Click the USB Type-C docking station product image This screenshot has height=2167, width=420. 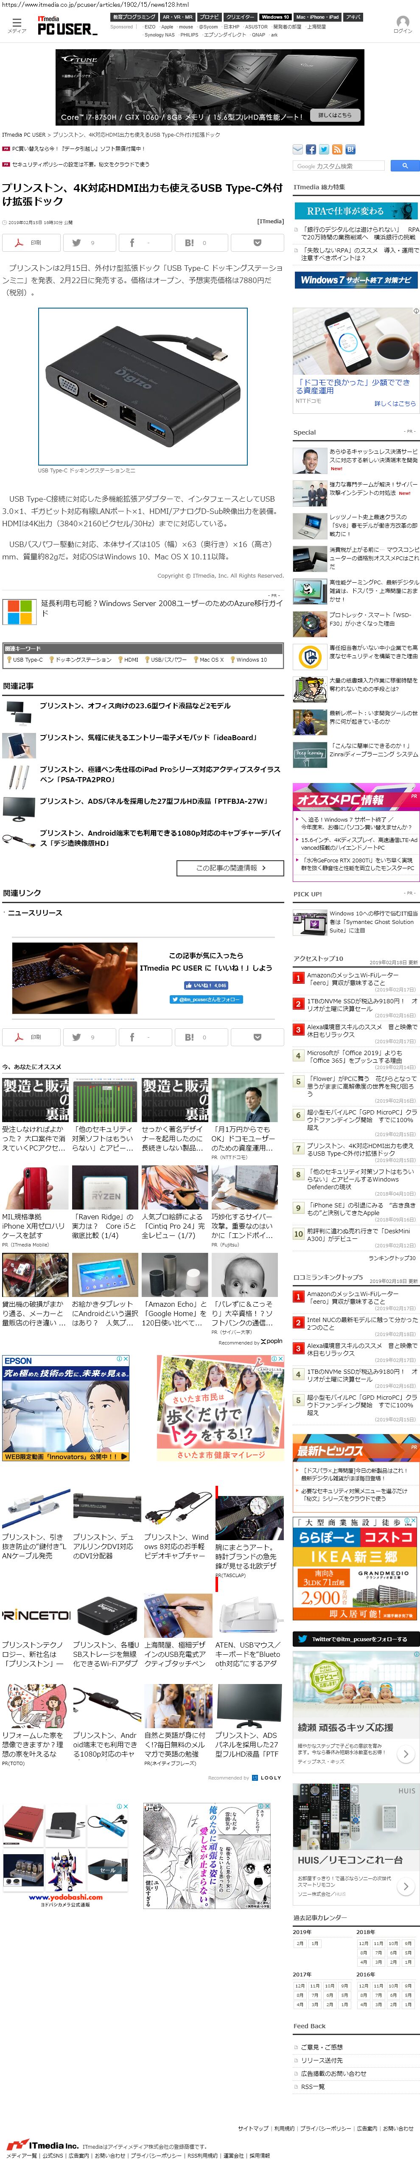pyautogui.click(x=142, y=386)
